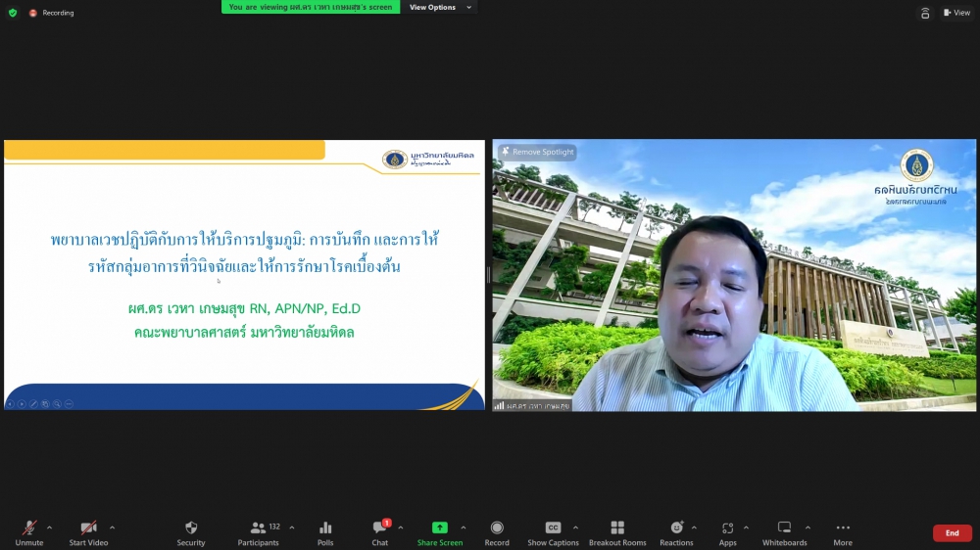Click the red End button
Image resolution: width=980 pixels, height=550 pixels.
[952, 533]
